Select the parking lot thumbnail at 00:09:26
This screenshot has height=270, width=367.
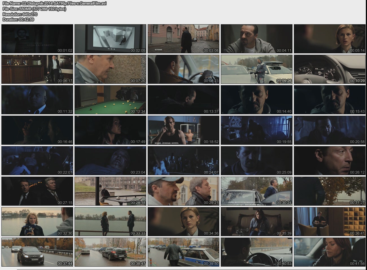256,69
